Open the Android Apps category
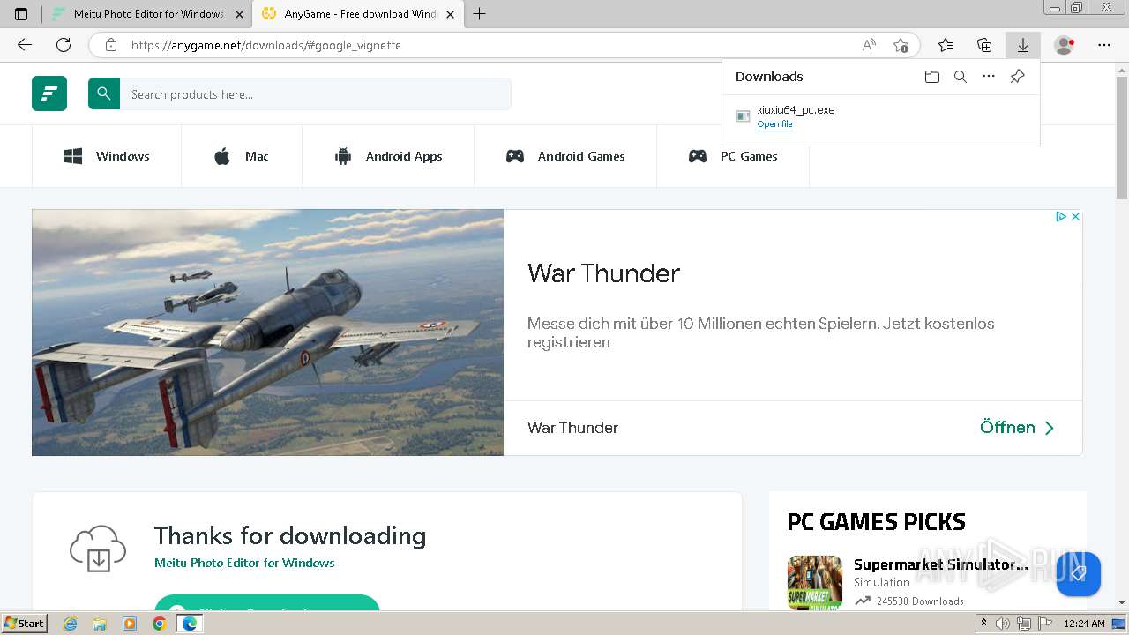1129x635 pixels. tap(388, 156)
